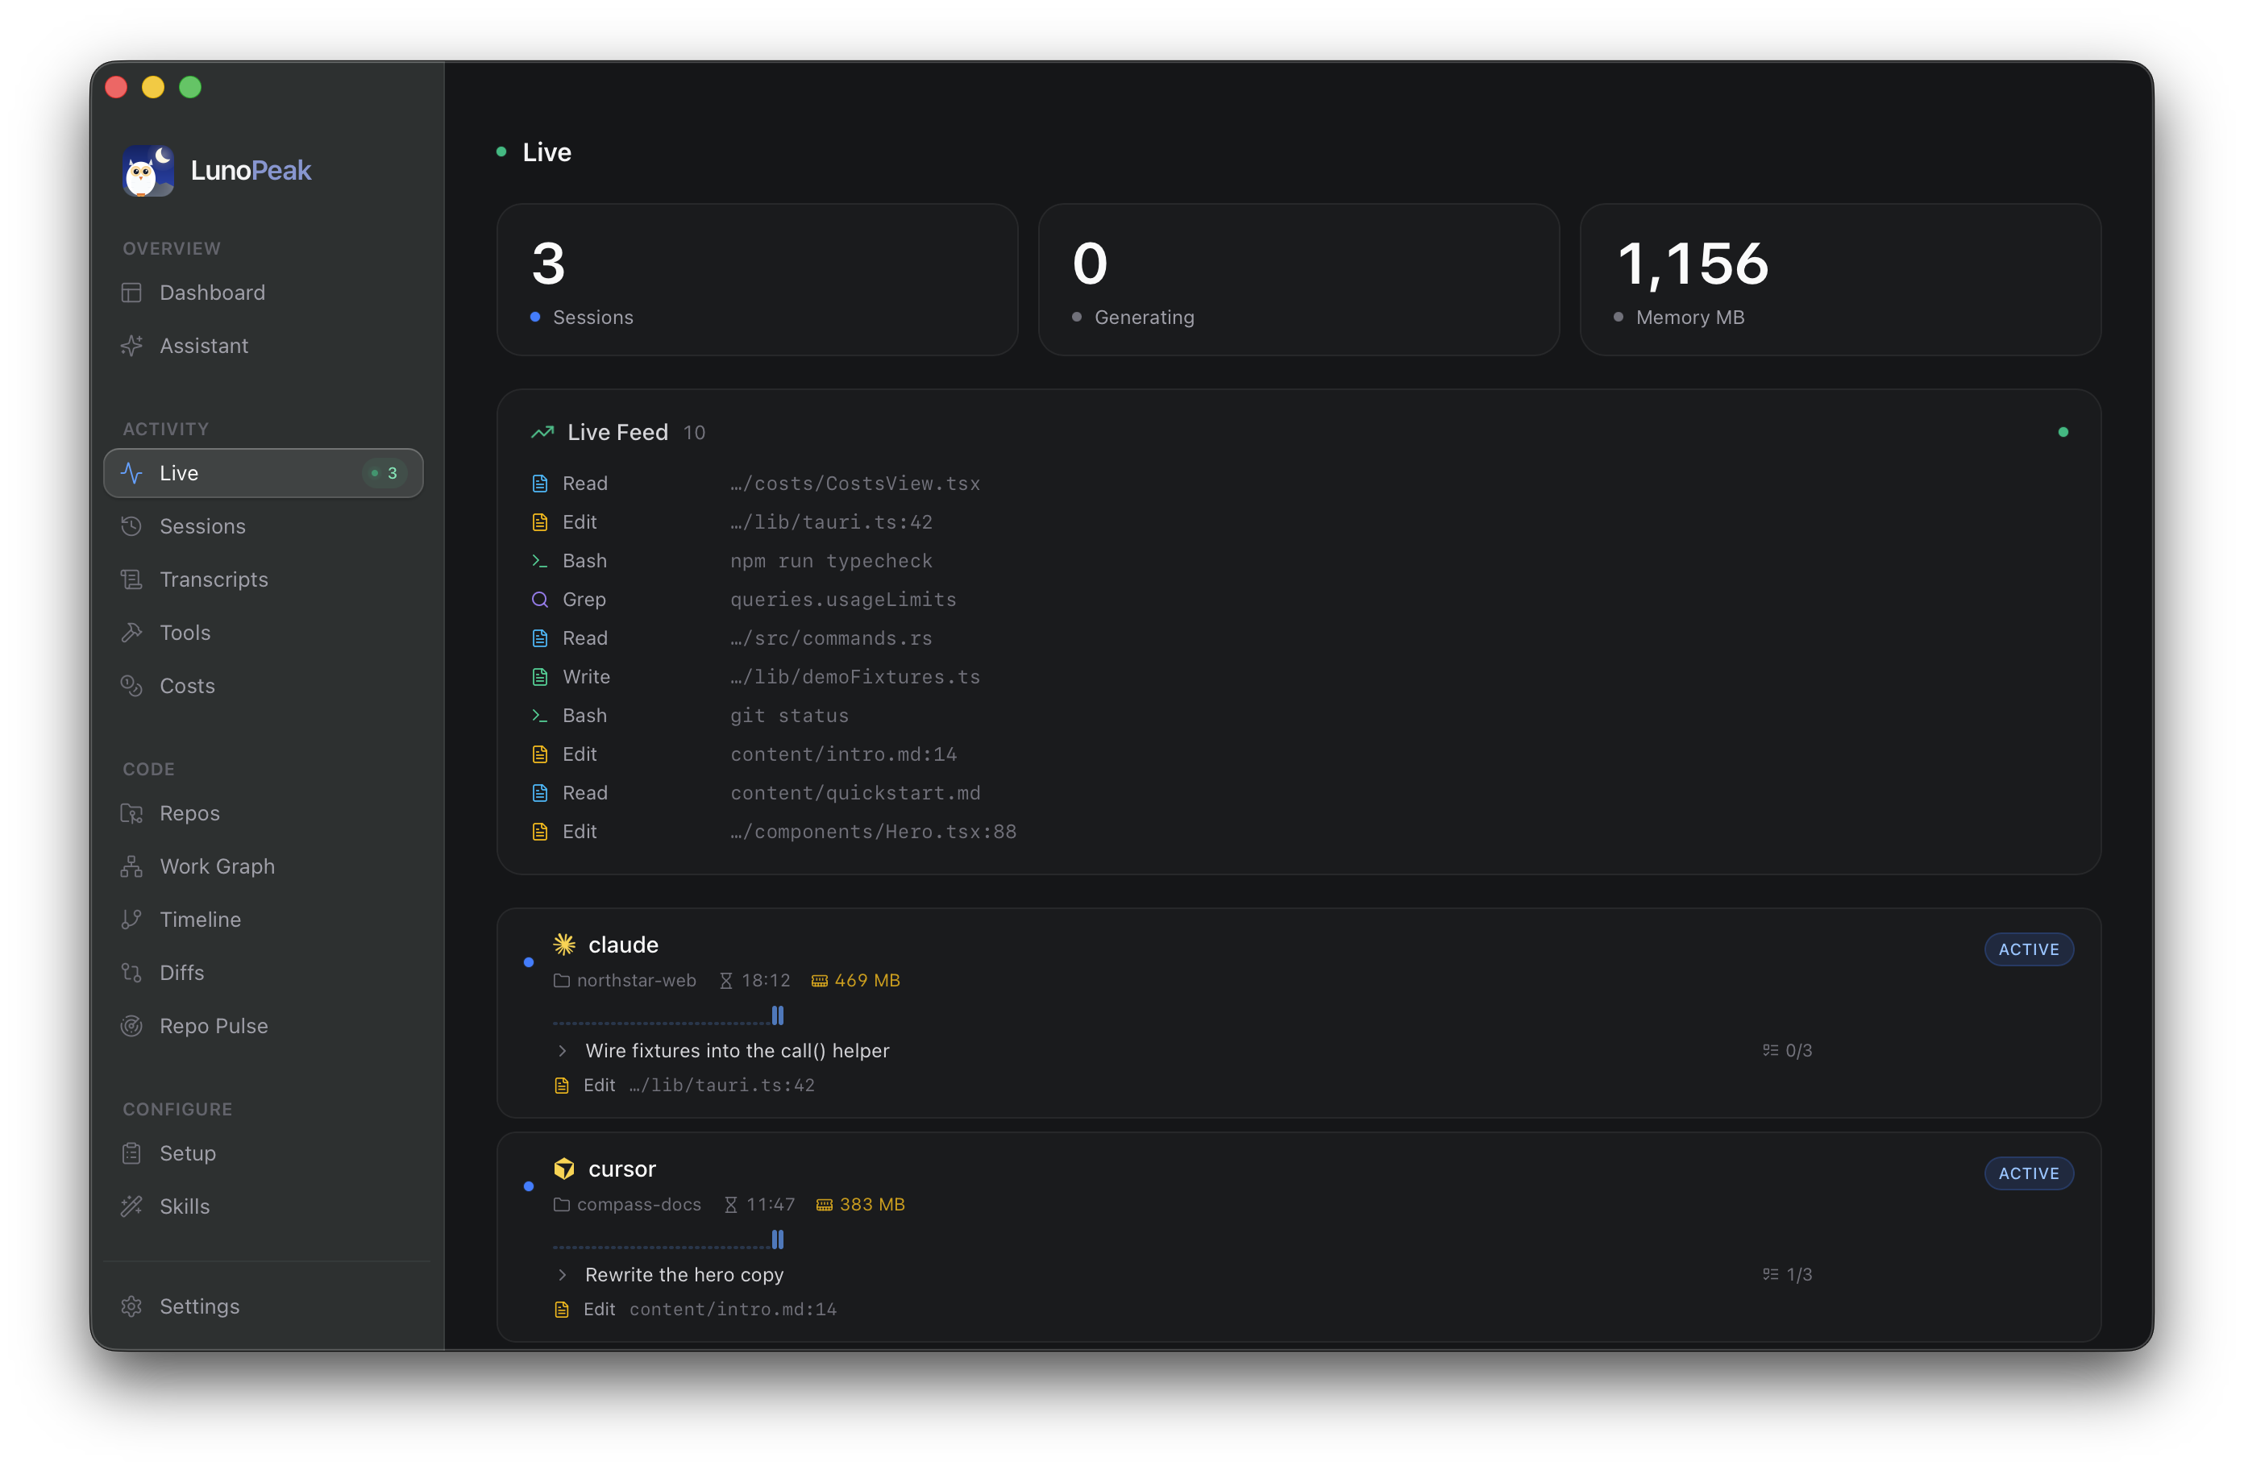Click the Live page heading
The height and width of the screenshot is (1470, 2244).
point(546,152)
